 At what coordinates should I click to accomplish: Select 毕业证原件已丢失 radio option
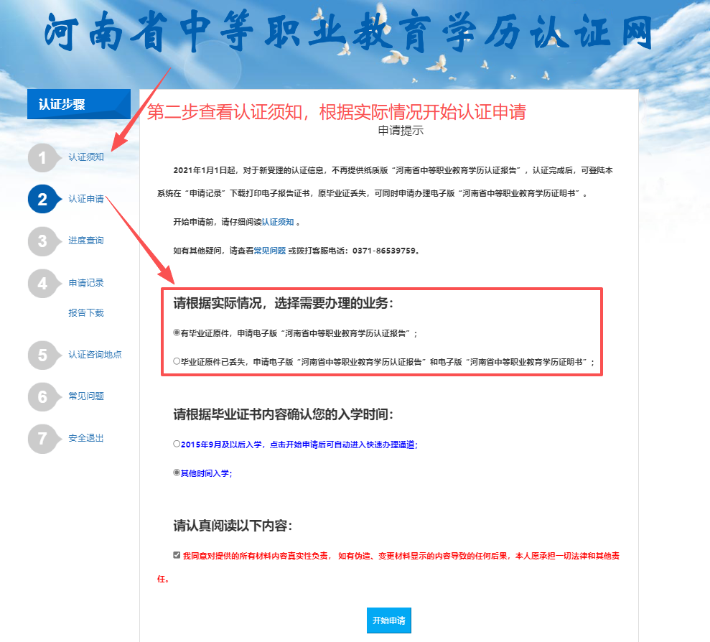pyautogui.click(x=177, y=362)
